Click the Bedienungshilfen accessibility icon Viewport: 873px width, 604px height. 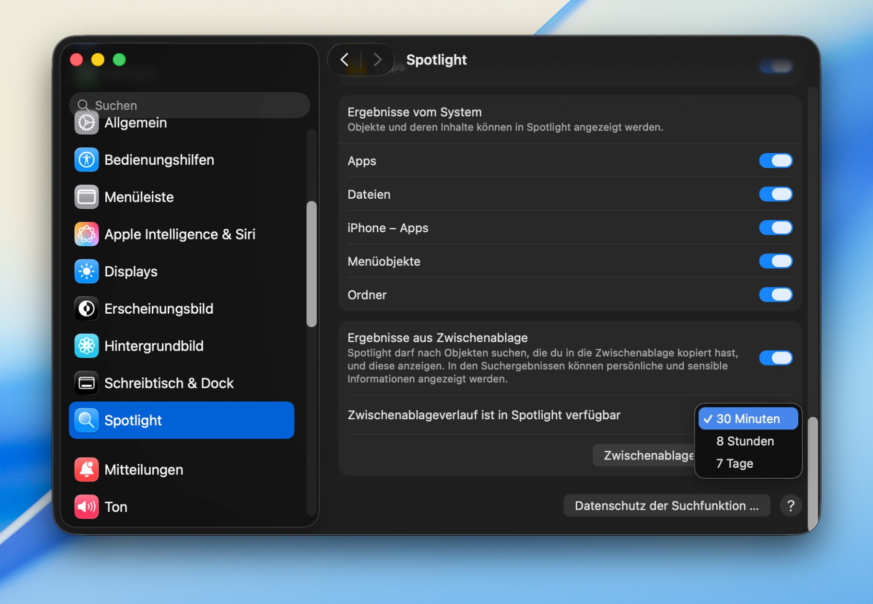pyautogui.click(x=86, y=160)
